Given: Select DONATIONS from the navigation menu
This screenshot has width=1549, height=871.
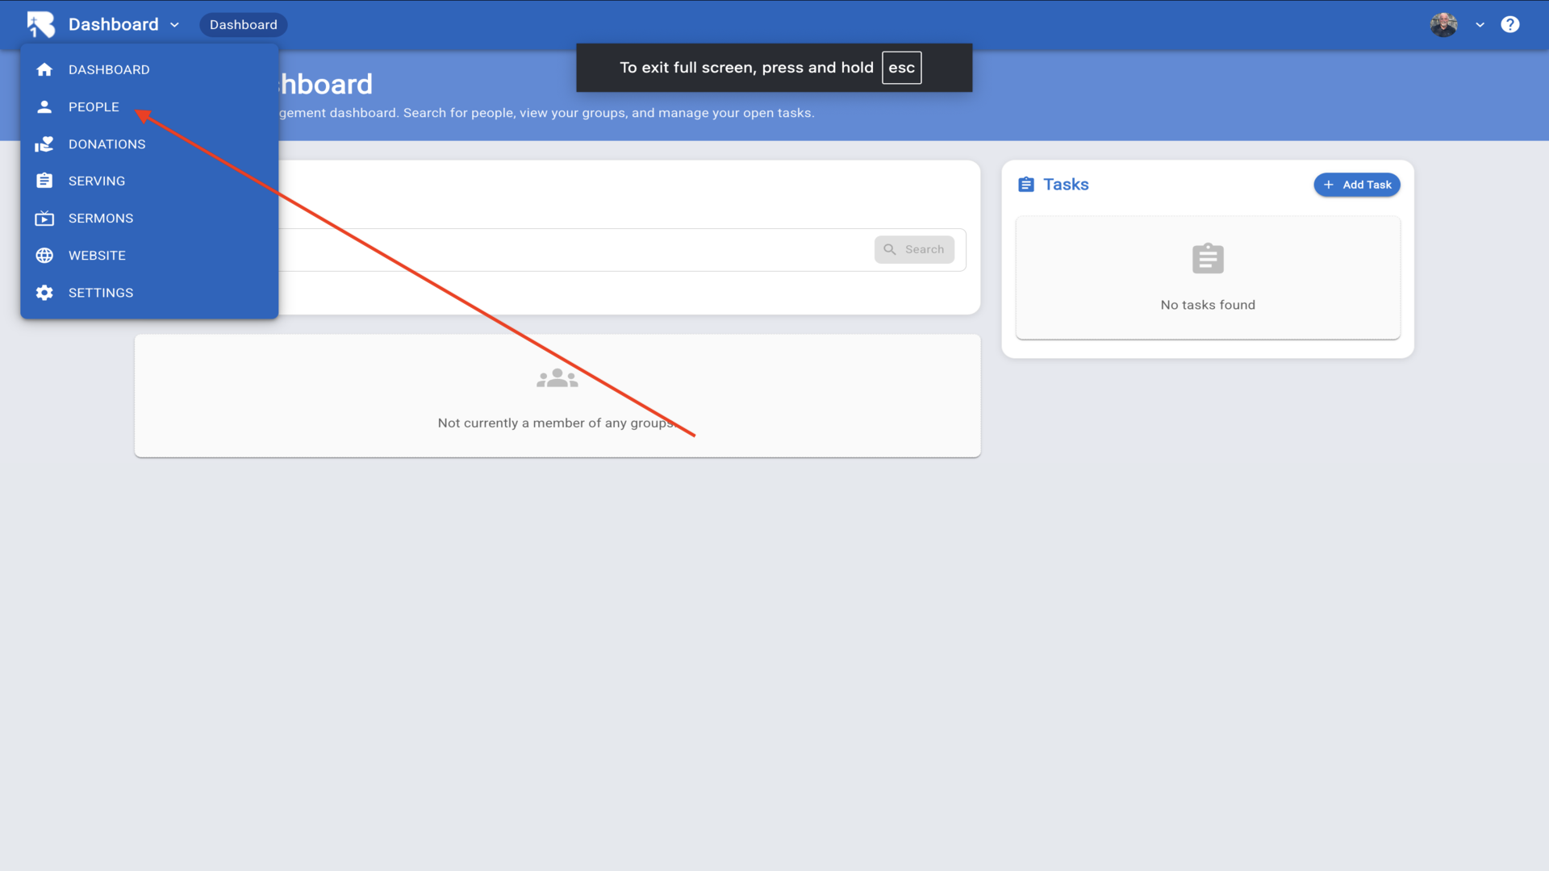Looking at the screenshot, I should 106,144.
